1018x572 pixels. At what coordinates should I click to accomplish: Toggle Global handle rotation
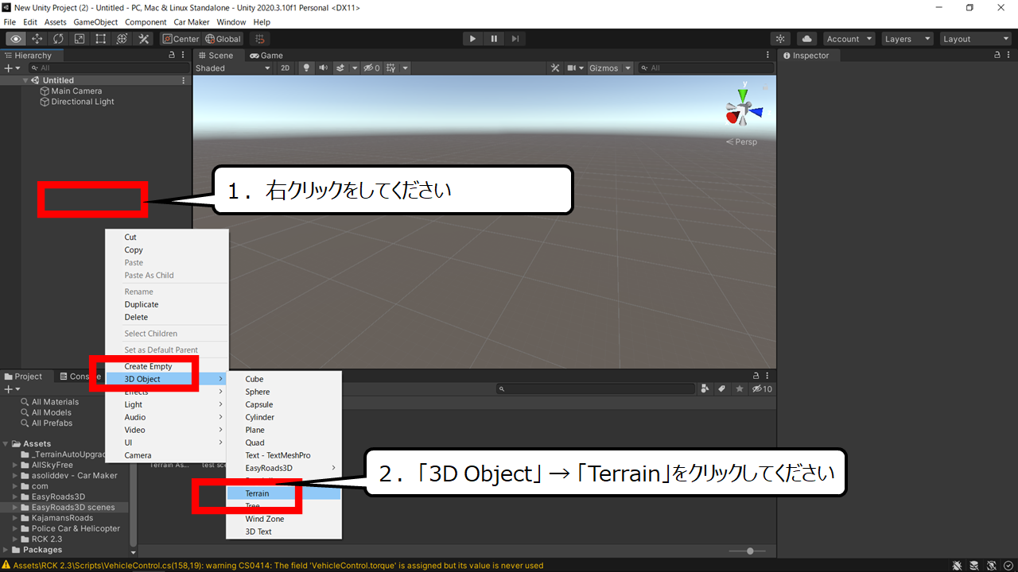223,39
